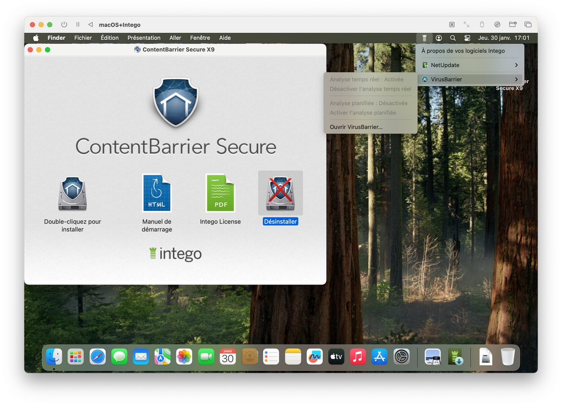This screenshot has width=562, height=405.
Task: Open the Présentation menu
Action: pos(144,38)
